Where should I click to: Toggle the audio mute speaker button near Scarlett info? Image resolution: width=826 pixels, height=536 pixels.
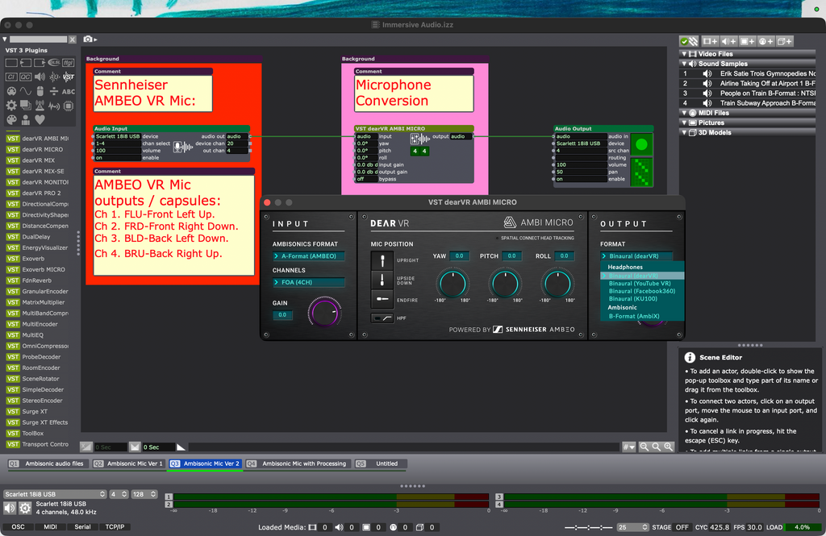10,508
